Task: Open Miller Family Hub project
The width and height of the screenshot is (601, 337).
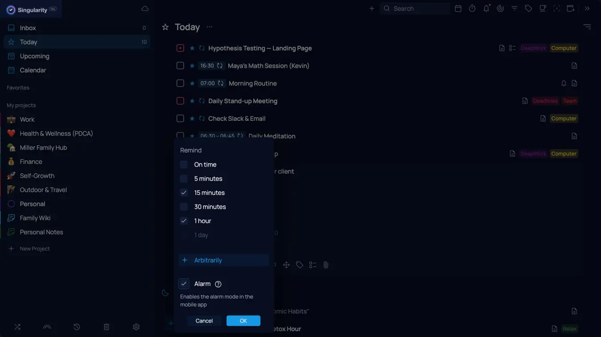Action: click(77, 148)
